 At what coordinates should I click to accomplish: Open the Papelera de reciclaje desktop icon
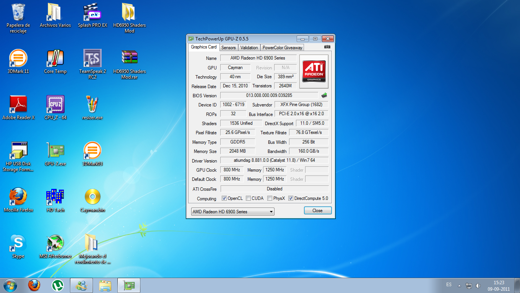pos(18,18)
